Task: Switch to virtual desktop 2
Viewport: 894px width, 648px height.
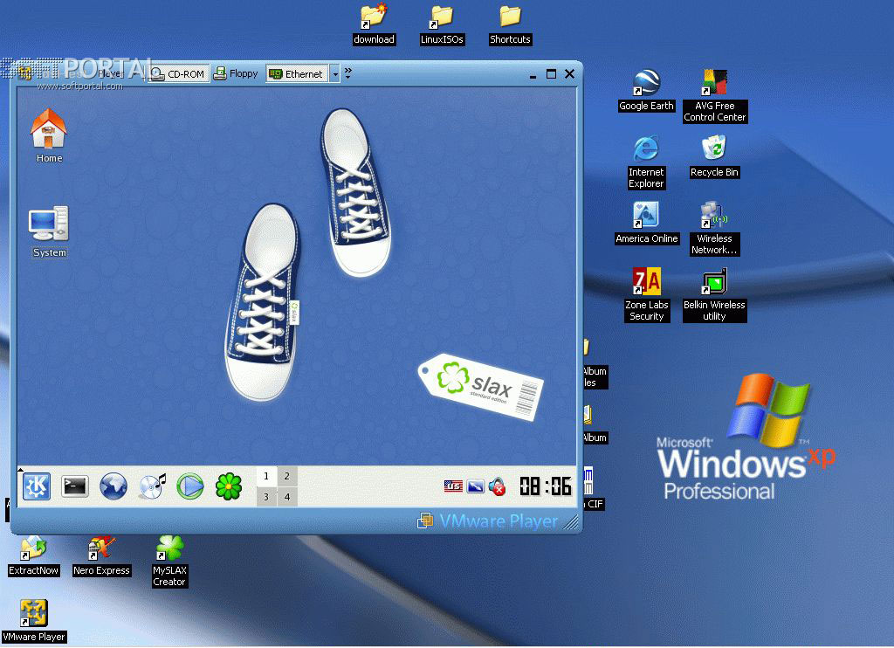Action: click(x=286, y=476)
